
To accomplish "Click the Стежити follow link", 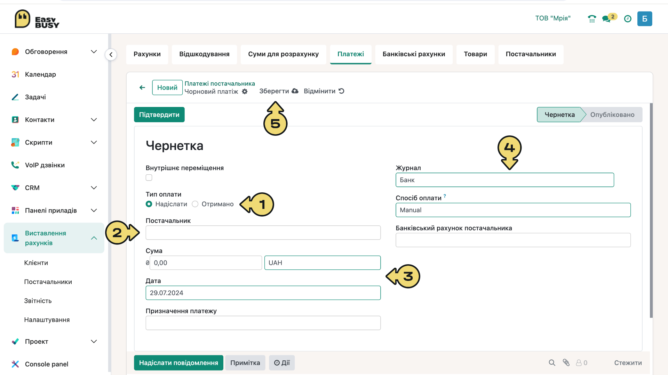I will [x=628, y=363].
